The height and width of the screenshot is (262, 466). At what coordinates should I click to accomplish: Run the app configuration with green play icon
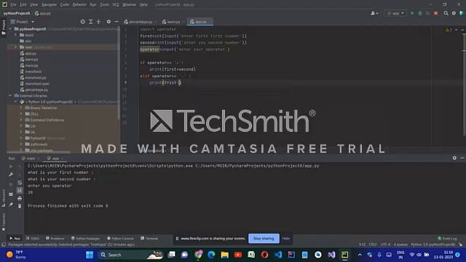[412, 13]
